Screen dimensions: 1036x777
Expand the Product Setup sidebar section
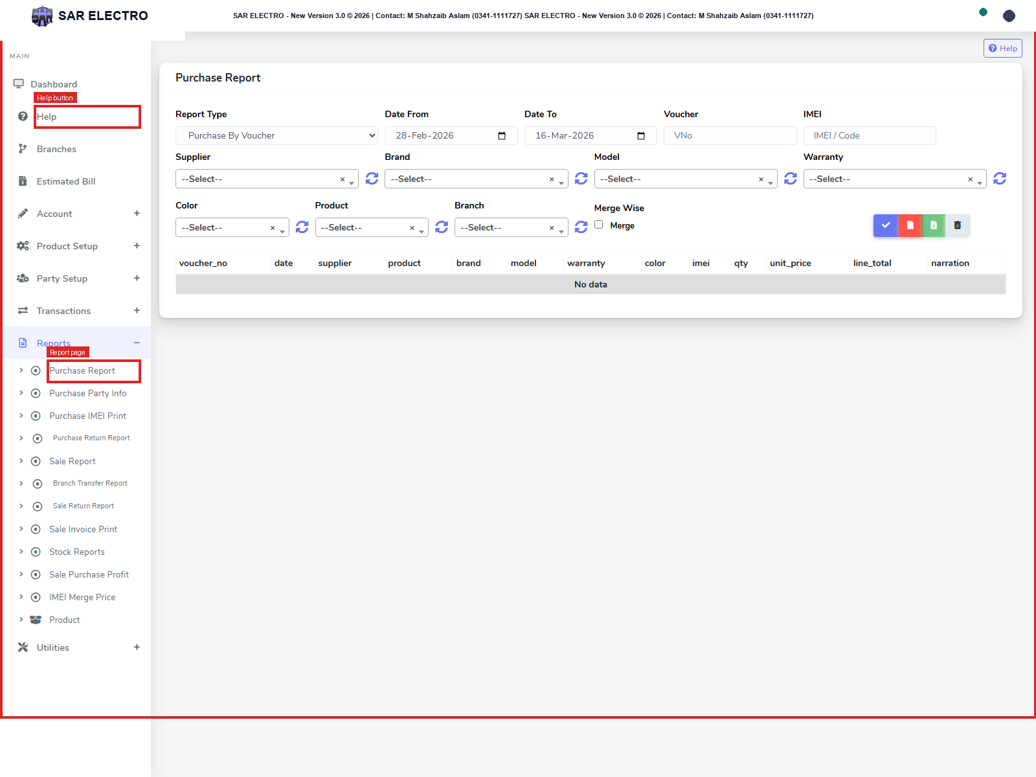click(78, 246)
